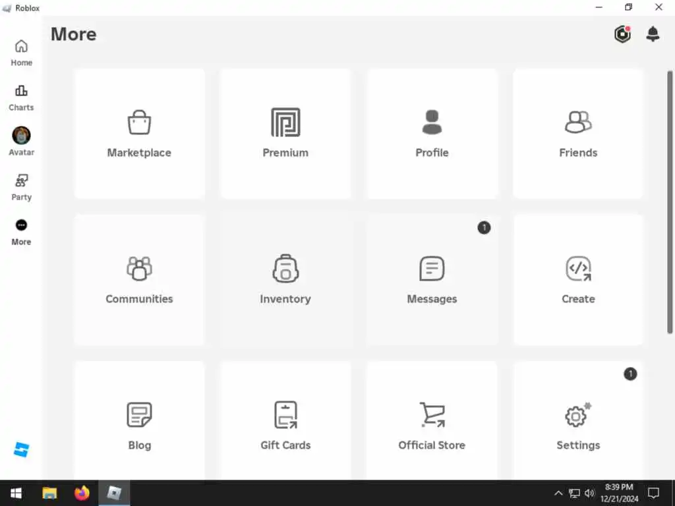Click the vertical scrollbar thumb
Image resolution: width=675 pixels, height=506 pixels.
[670, 202]
